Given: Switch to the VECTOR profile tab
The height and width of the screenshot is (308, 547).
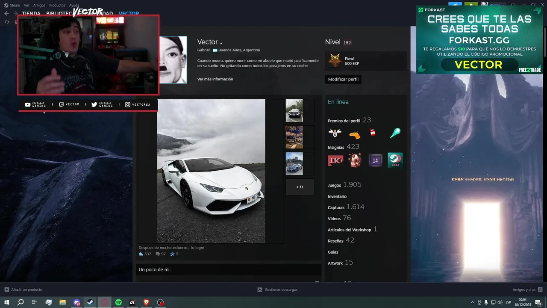Looking at the screenshot, I should pyautogui.click(x=129, y=13).
